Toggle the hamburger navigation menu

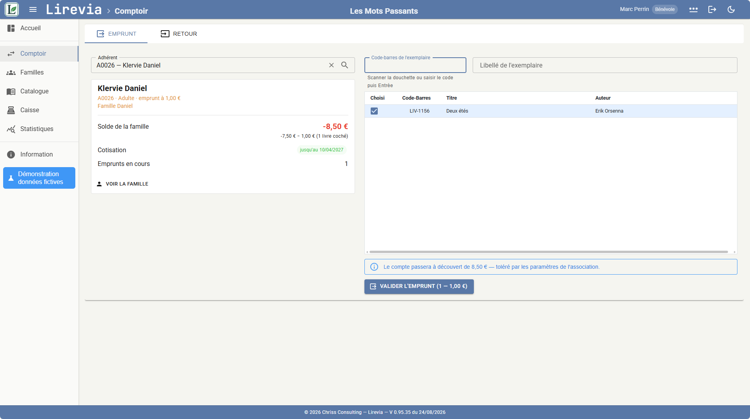[33, 9]
